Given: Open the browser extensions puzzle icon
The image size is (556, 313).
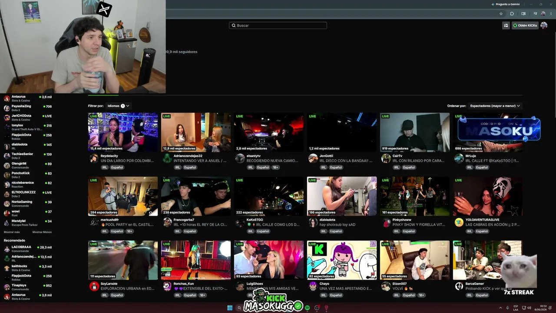Looking at the screenshot, I should coord(512,13).
